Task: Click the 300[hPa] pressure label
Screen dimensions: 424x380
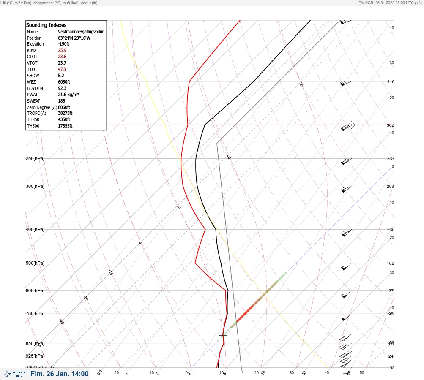Action: click(x=35, y=186)
